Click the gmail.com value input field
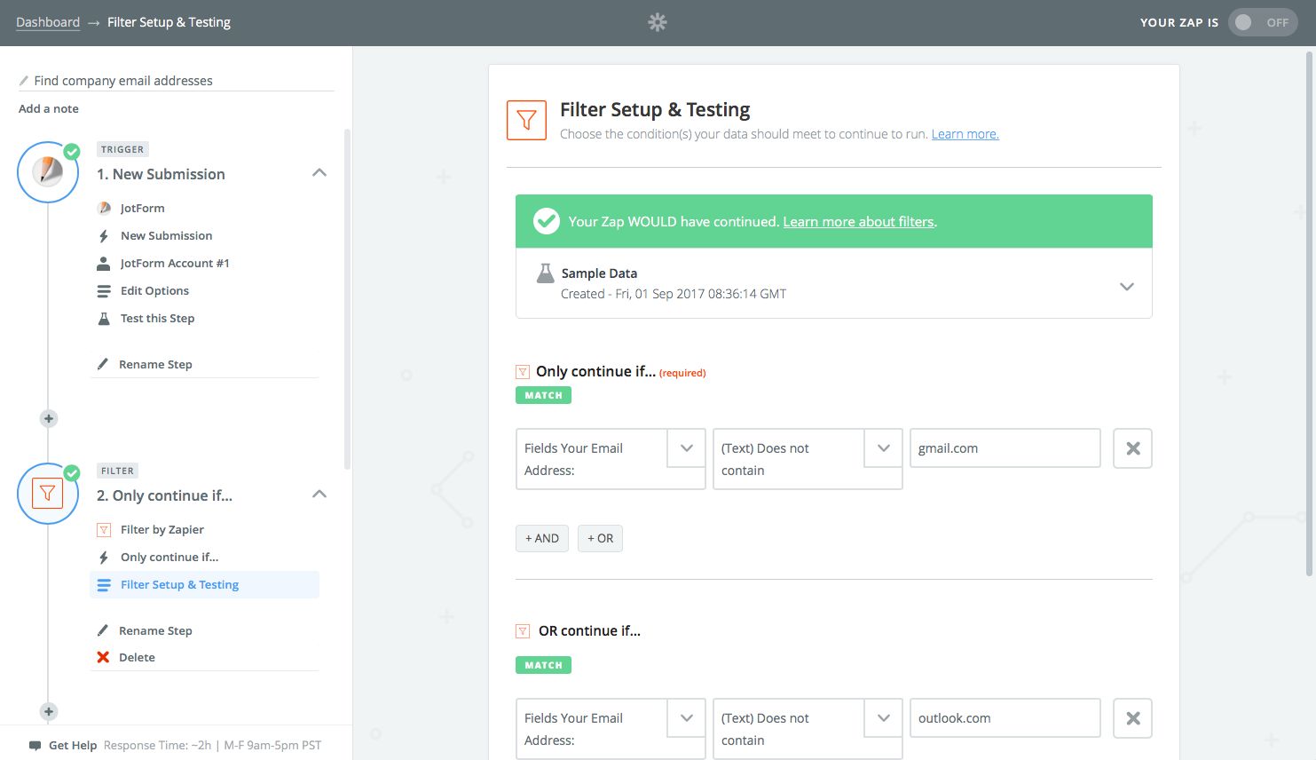This screenshot has height=760, width=1316. coord(1005,448)
